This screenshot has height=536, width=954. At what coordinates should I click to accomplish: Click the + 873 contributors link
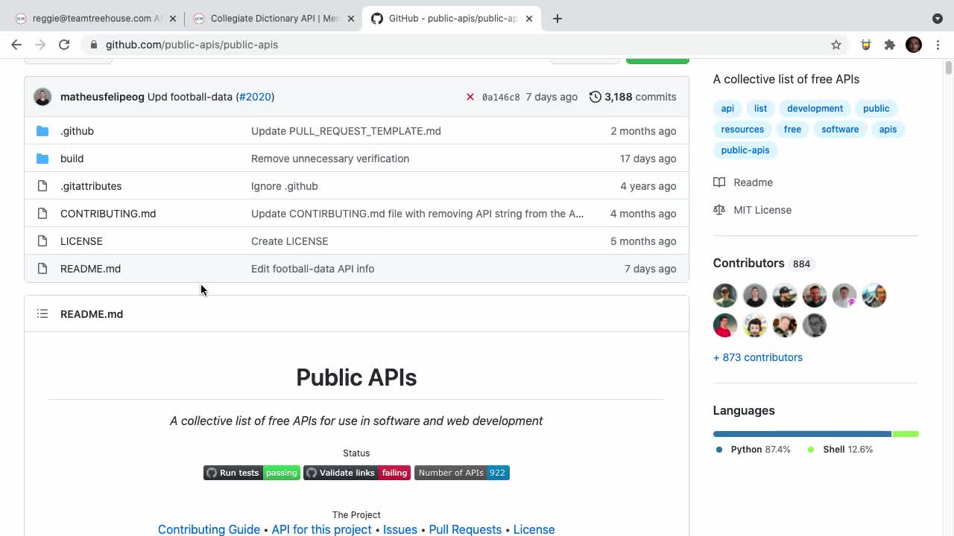(x=757, y=357)
